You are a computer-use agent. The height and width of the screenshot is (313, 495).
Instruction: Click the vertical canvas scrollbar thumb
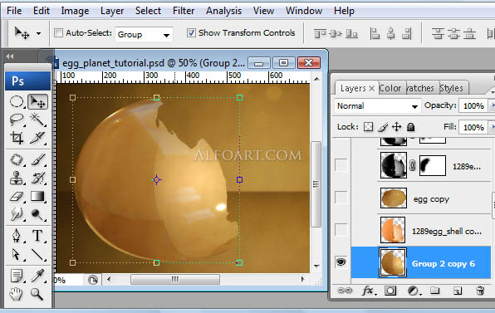coord(316,184)
